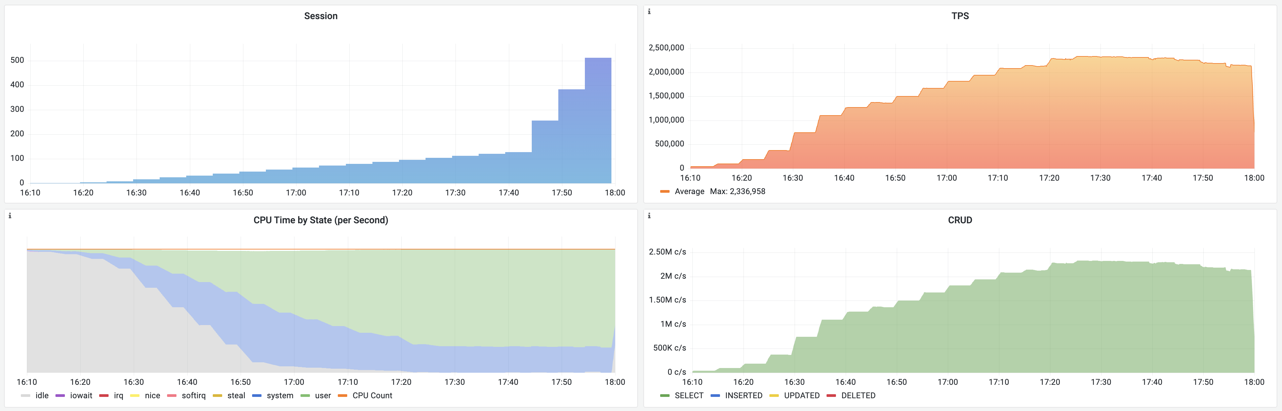Click the blue INSERTED legend swatch

tap(715, 396)
